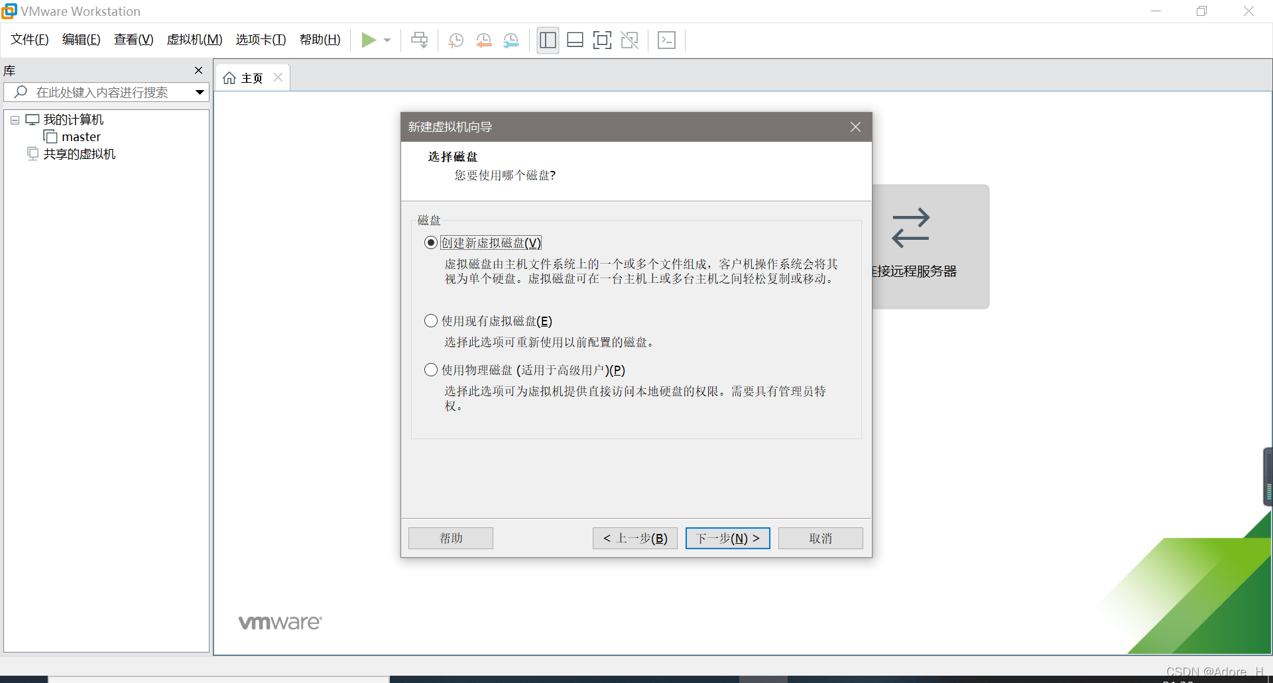Close the 新建虚拟机向导 dialog
The height and width of the screenshot is (683, 1273).
(x=855, y=127)
